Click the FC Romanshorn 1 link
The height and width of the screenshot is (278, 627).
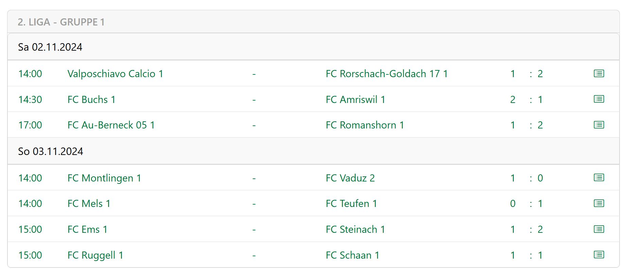[x=365, y=125]
